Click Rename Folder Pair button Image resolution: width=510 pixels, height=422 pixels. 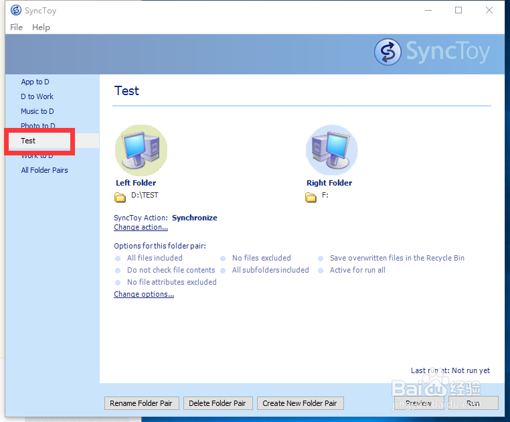(141, 403)
